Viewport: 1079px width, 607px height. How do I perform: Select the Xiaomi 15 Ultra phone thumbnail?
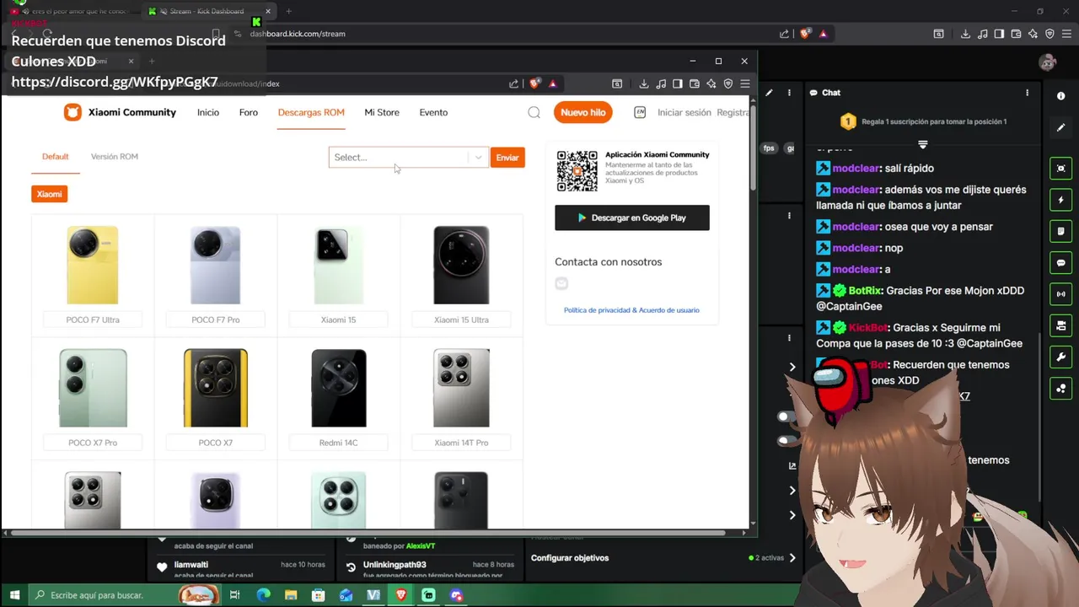coord(461,266)
